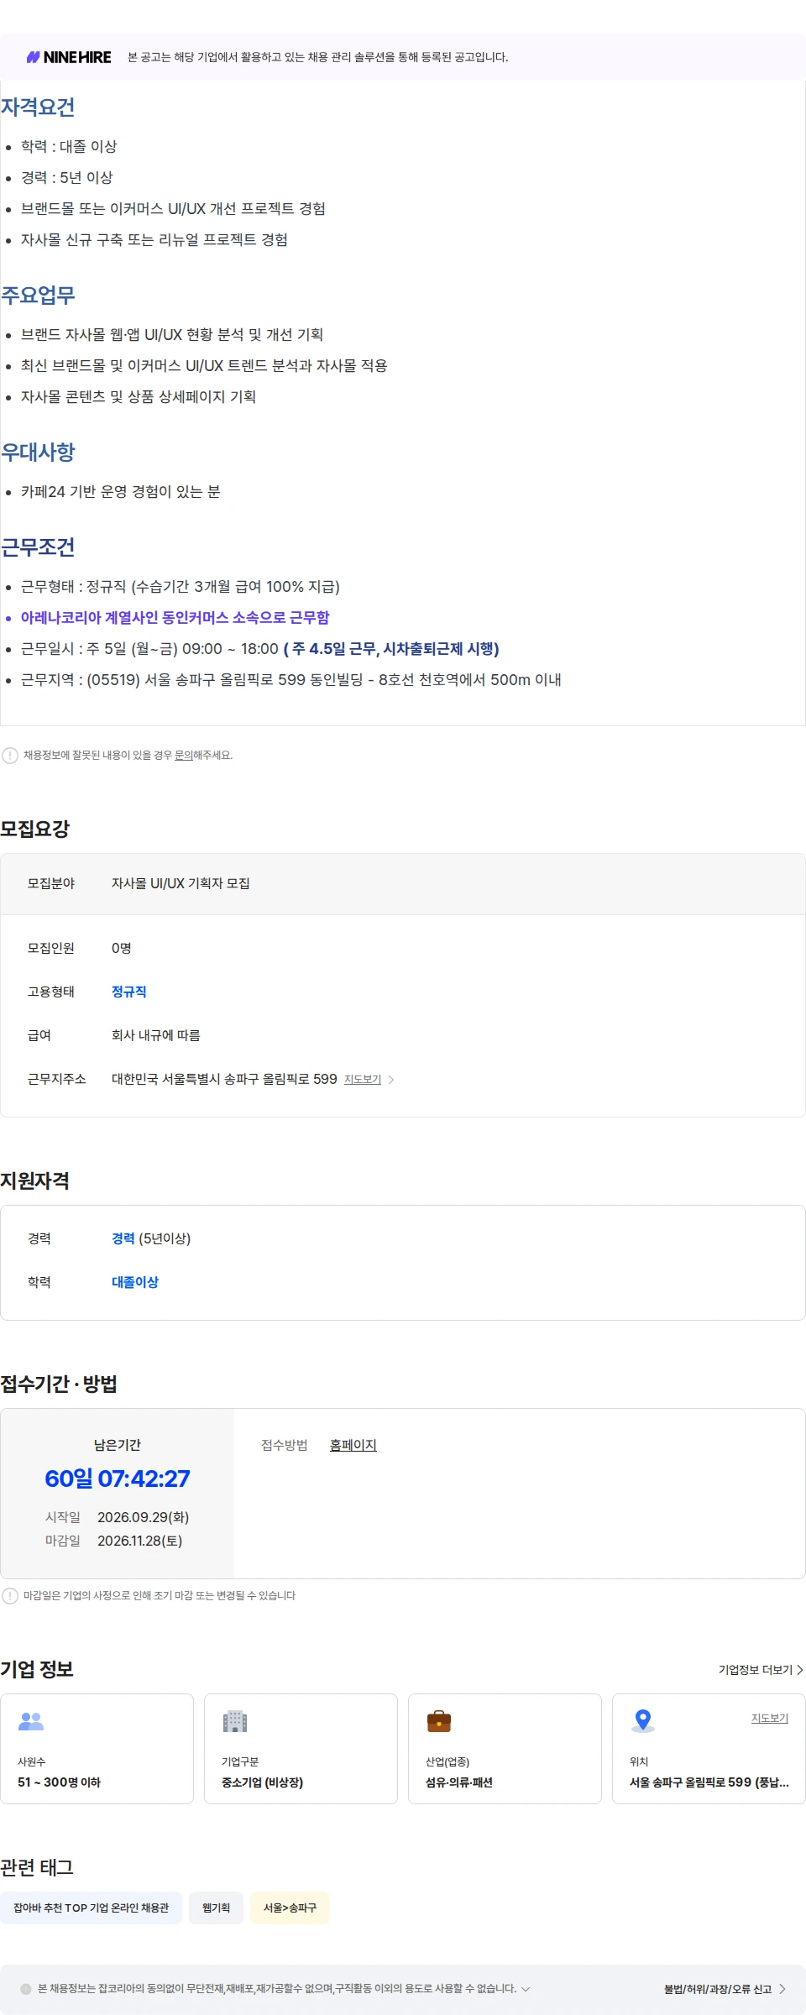Open 지도보기 next to 근무지주소
Viewport: 806px width, 2015px height.
click(363, 1080)
